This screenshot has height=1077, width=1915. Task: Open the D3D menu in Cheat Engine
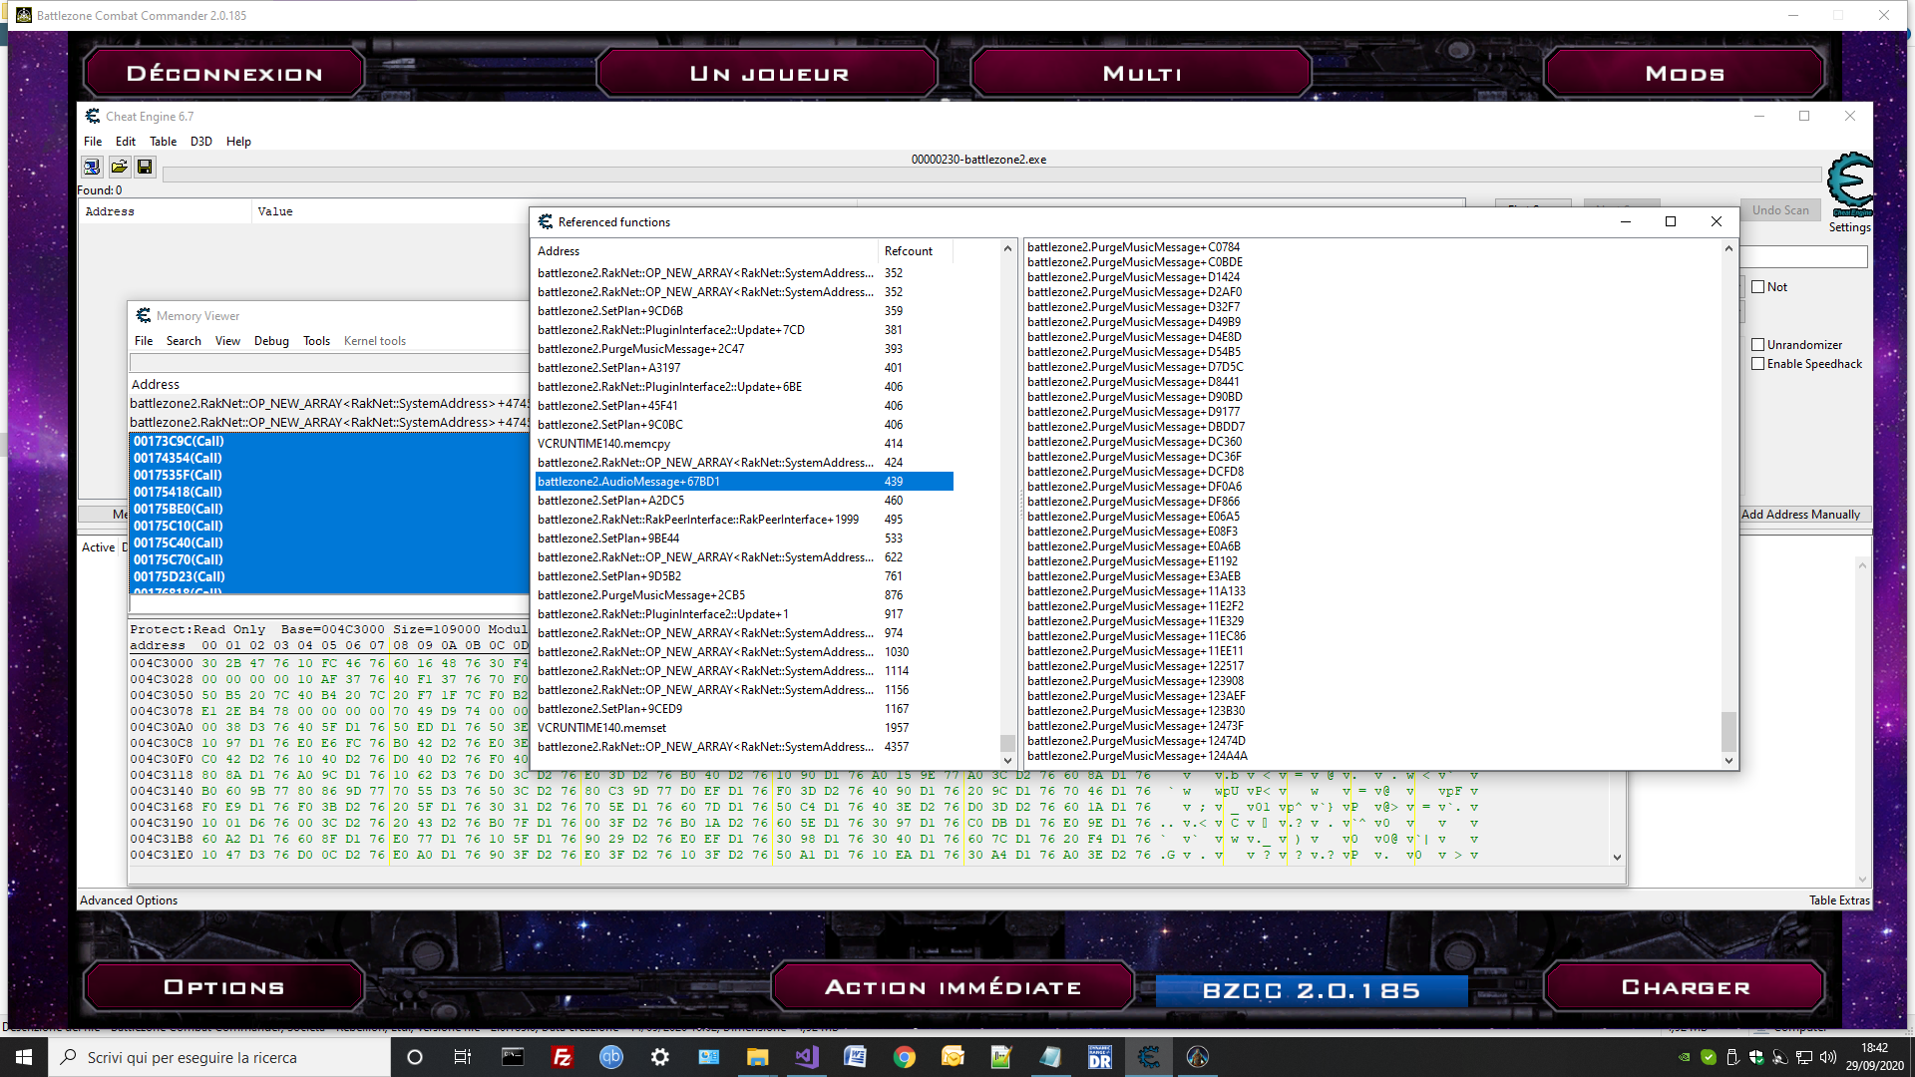tap(200, 141)
